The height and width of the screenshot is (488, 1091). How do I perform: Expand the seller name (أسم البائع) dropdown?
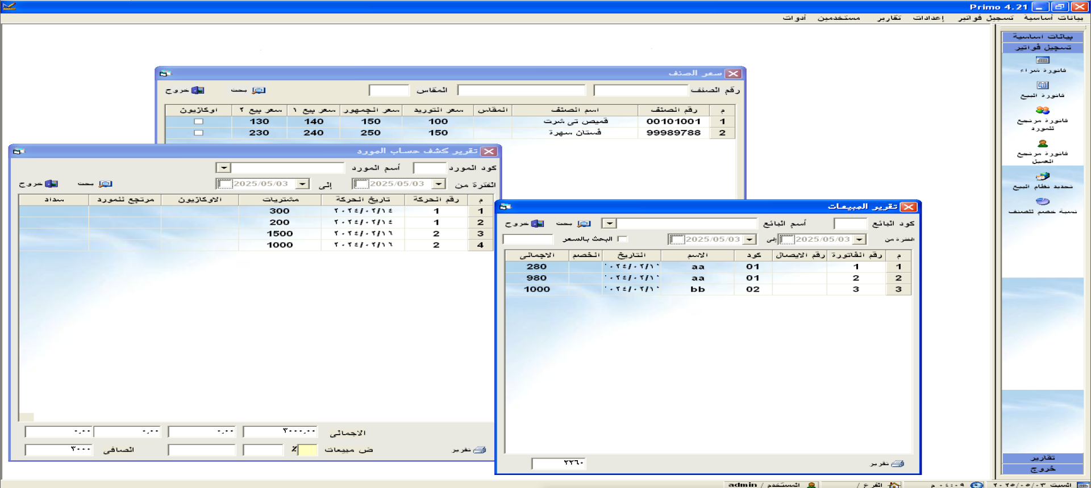click(609, 224)
